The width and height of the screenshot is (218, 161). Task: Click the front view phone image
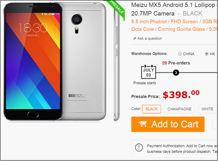click(x=33, y=62)
